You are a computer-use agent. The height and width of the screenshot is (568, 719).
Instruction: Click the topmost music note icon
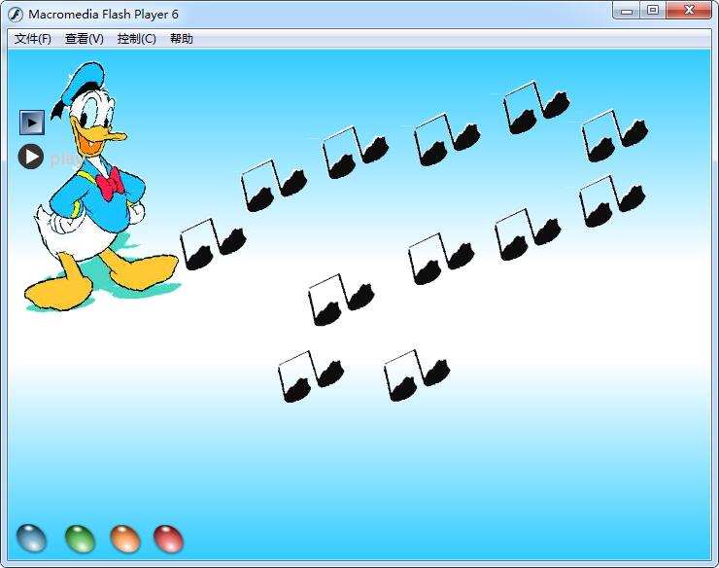tap(536, 108)
